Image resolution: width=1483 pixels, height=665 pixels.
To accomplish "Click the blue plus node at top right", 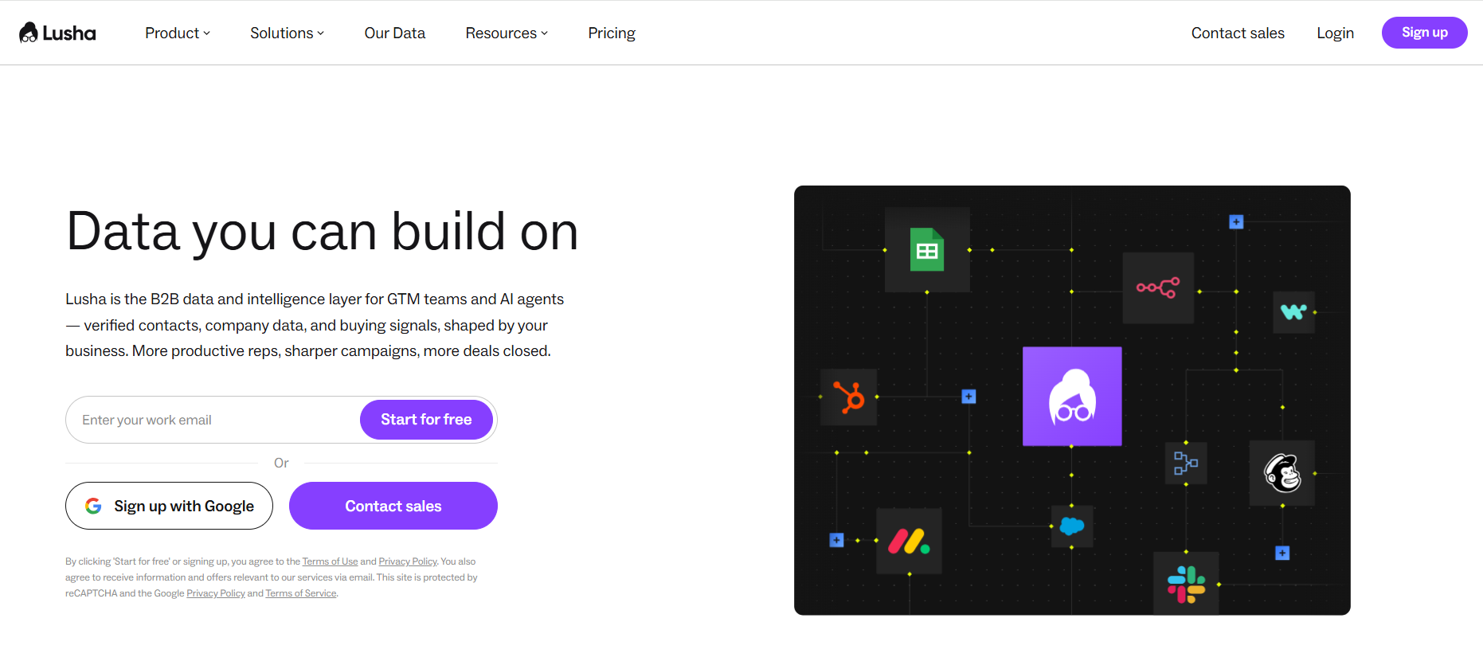I will [1236, 221].
